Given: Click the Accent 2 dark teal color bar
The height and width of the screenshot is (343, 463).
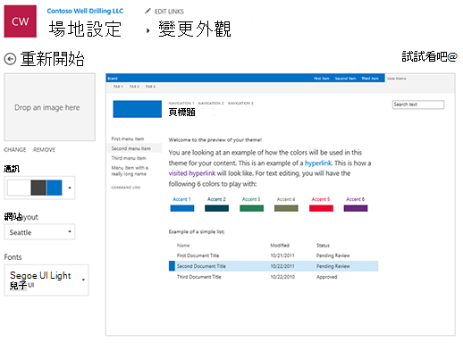Looking at the screenshot, I should tap(216, 208).
